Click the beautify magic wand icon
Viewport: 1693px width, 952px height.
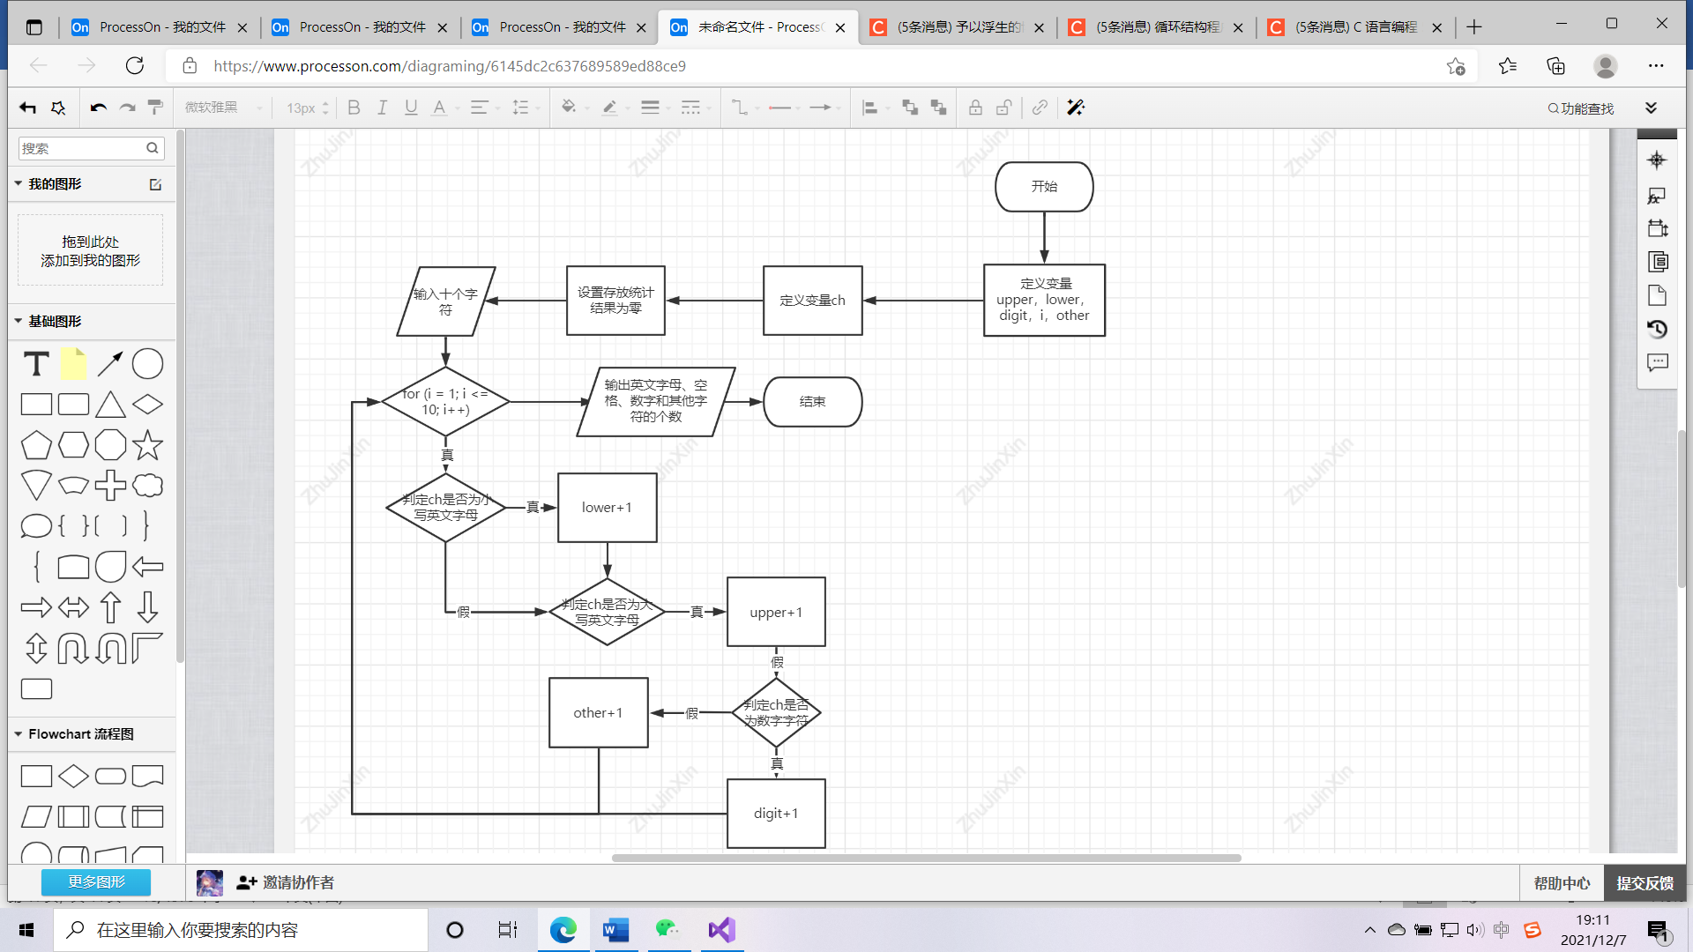[1075, 108]
